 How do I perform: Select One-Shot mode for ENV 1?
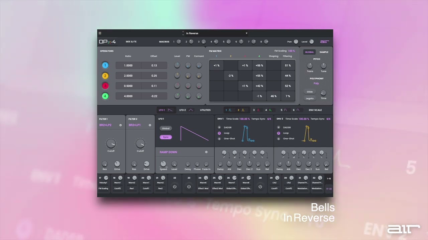219,139
